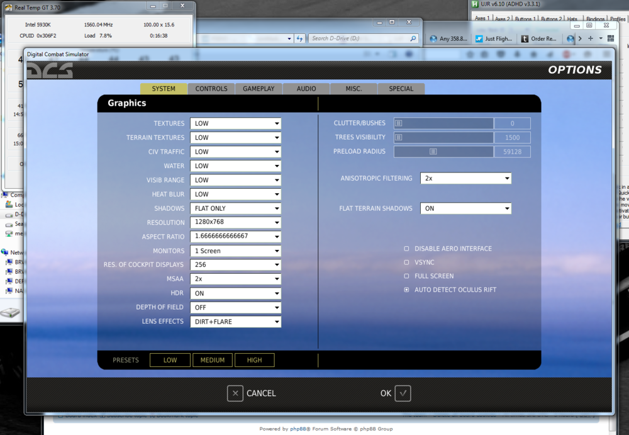The image size is (629, 435).
Task: Click the TREES VISIBILITY slider handle
Action: tap(398, 137)
